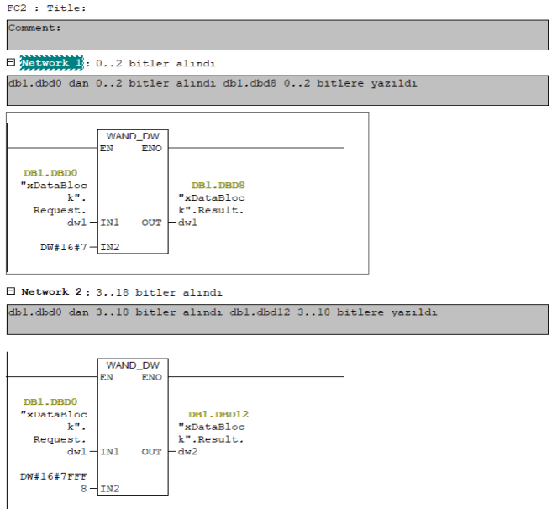This screenshot has width=552, height=509.
Task: Click the Request.dw1 input operand in Network 1
Action: [54, 204]
